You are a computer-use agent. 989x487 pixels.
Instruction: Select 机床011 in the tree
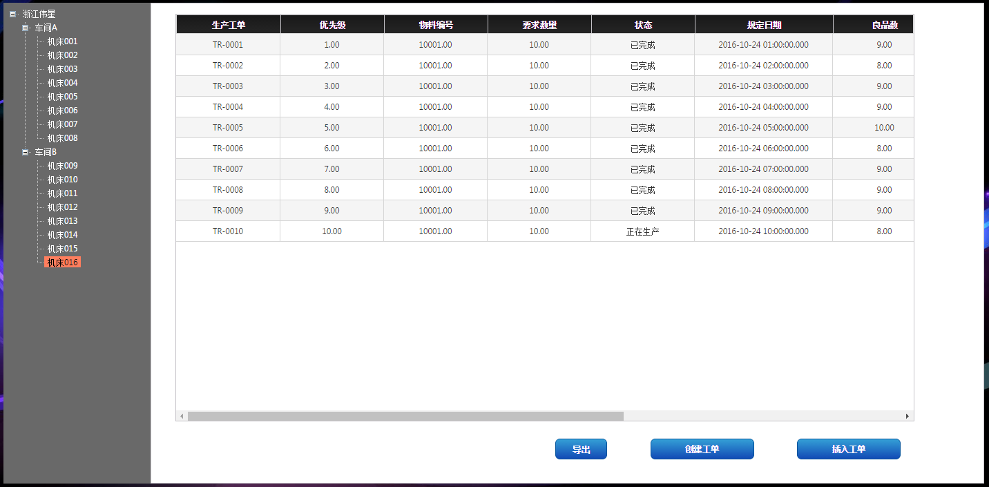62,193
